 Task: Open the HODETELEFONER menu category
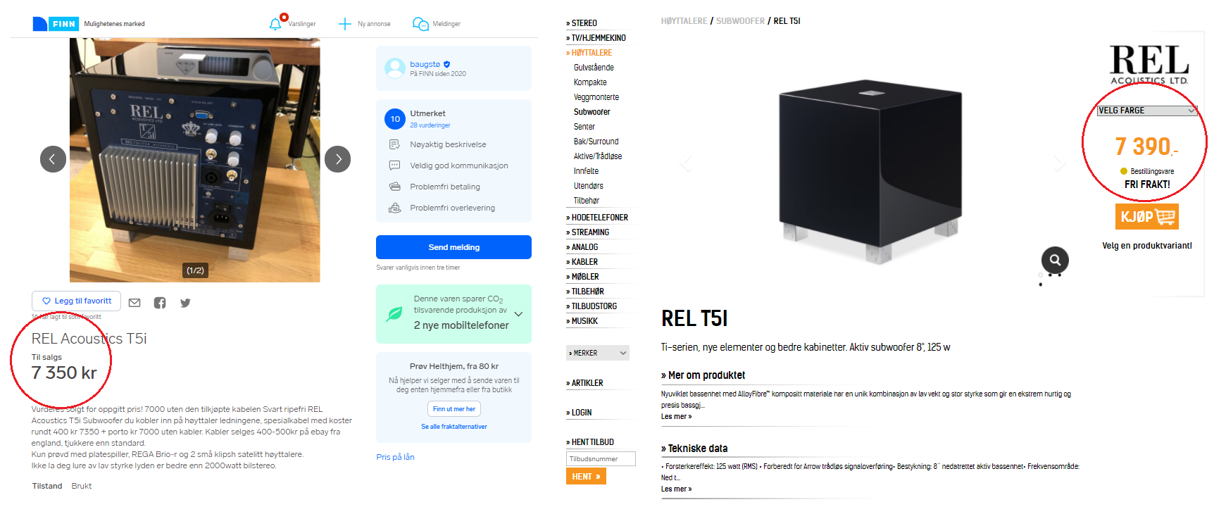[x=599, y=218]
